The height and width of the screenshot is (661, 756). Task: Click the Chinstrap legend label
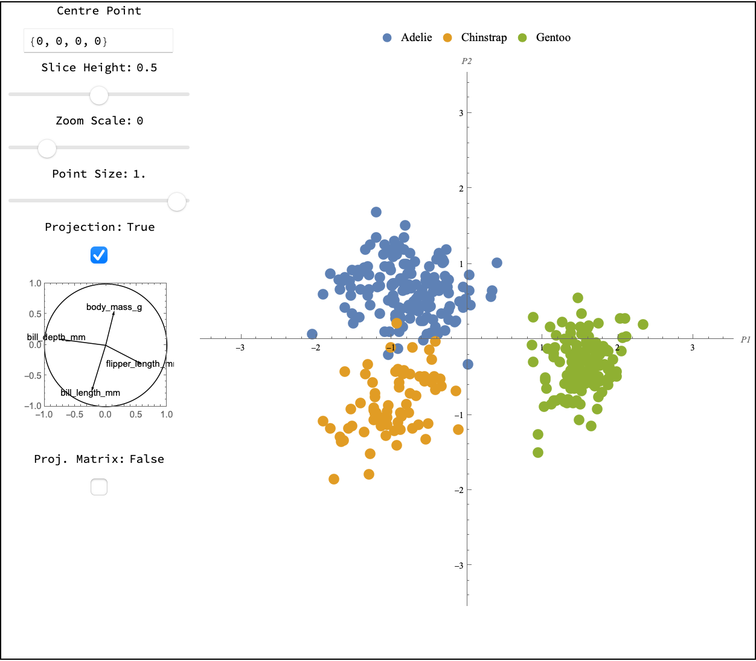(x=484, y=37)
